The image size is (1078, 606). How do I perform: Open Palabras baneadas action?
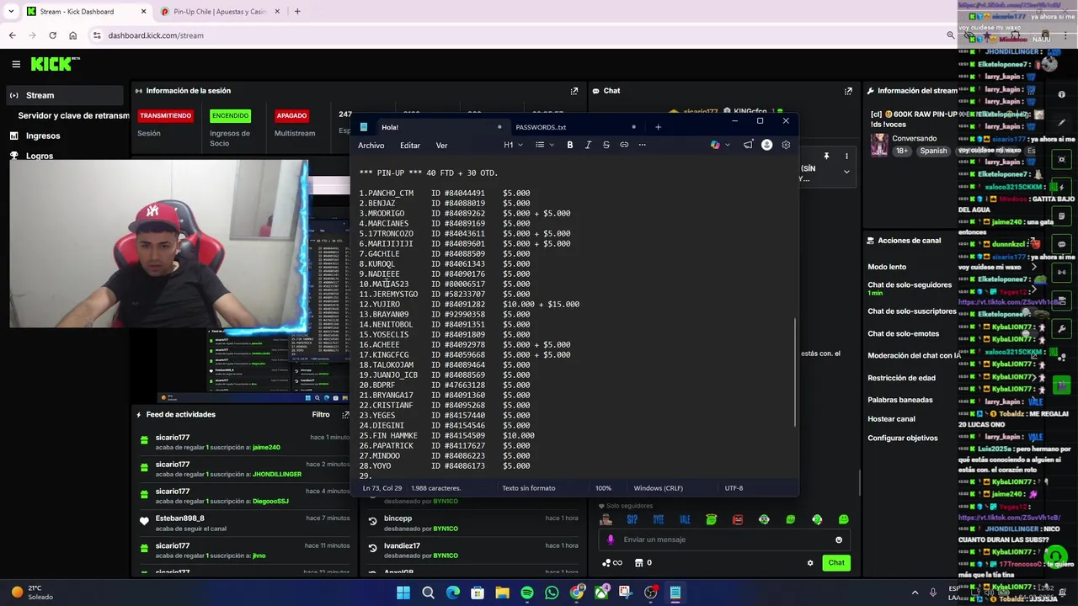coord(899,400)
